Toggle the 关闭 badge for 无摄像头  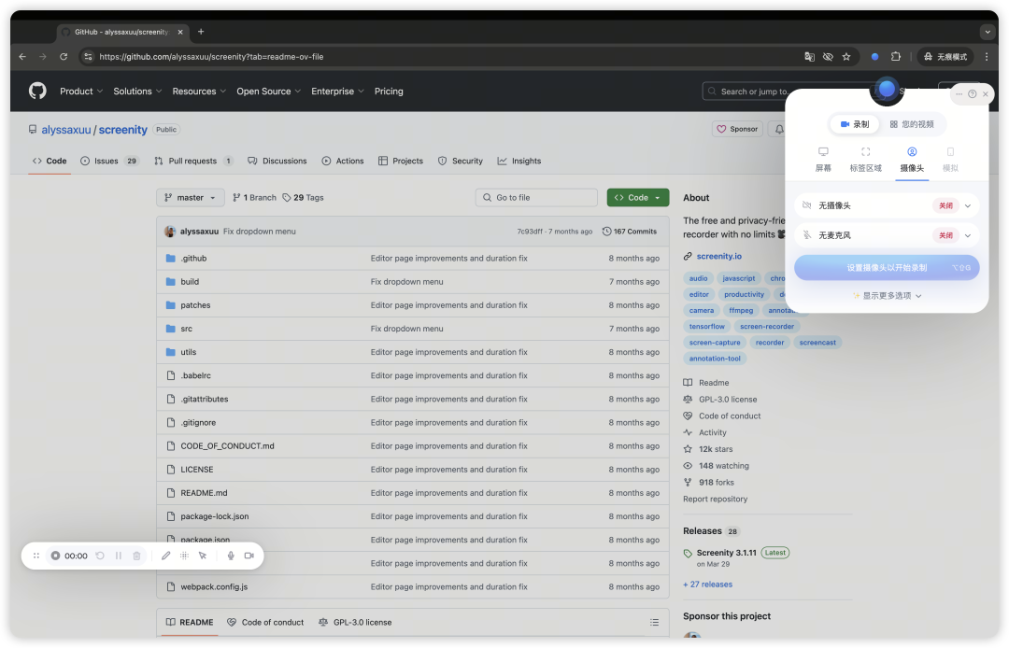pyautogui.click(x=945, y=205)
